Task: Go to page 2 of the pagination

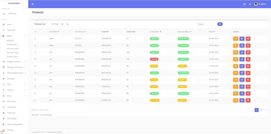Action: 261,110
